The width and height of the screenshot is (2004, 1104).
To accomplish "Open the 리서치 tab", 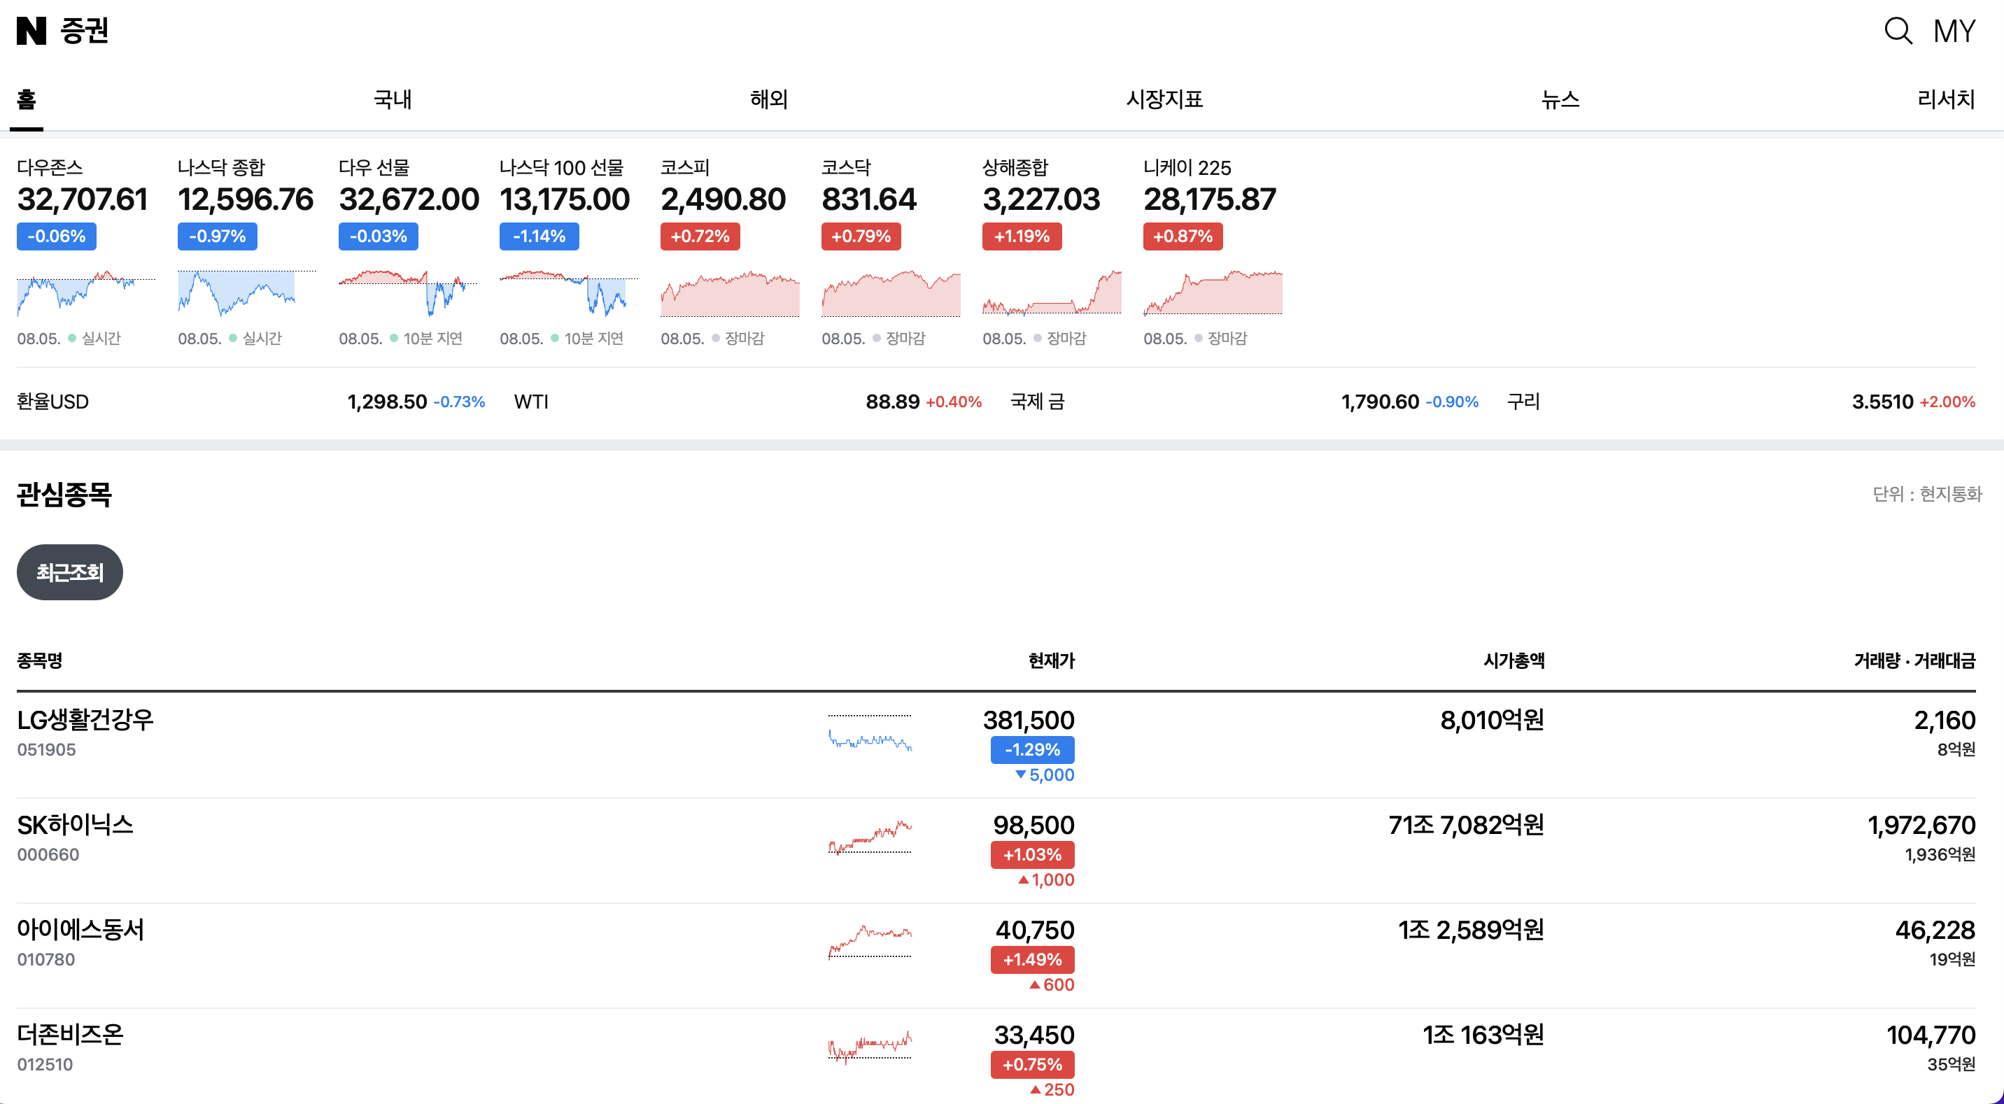I will (1945, 99).
